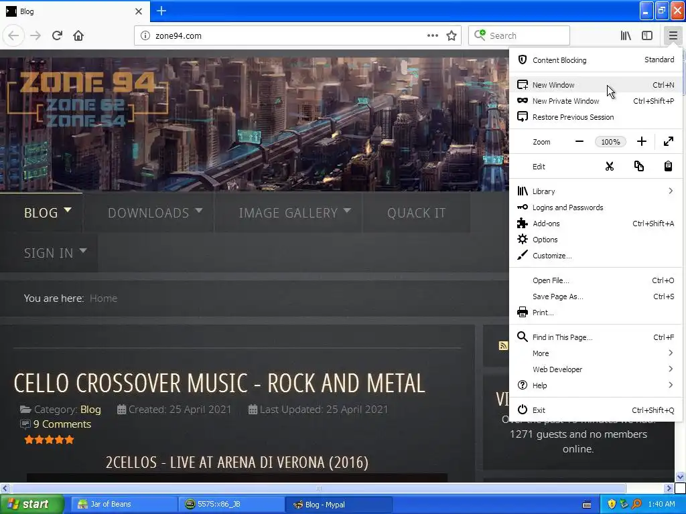Click the Home breadcrumb link
Image resolution: width=686 pixels, height=514 pixels.
[x=103, y=298]
